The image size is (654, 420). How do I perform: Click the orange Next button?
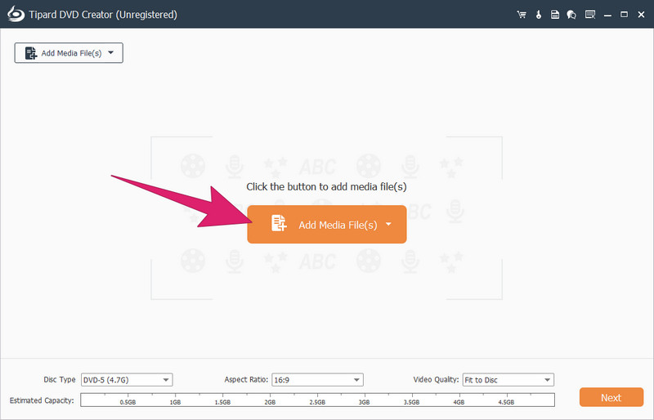611,397
